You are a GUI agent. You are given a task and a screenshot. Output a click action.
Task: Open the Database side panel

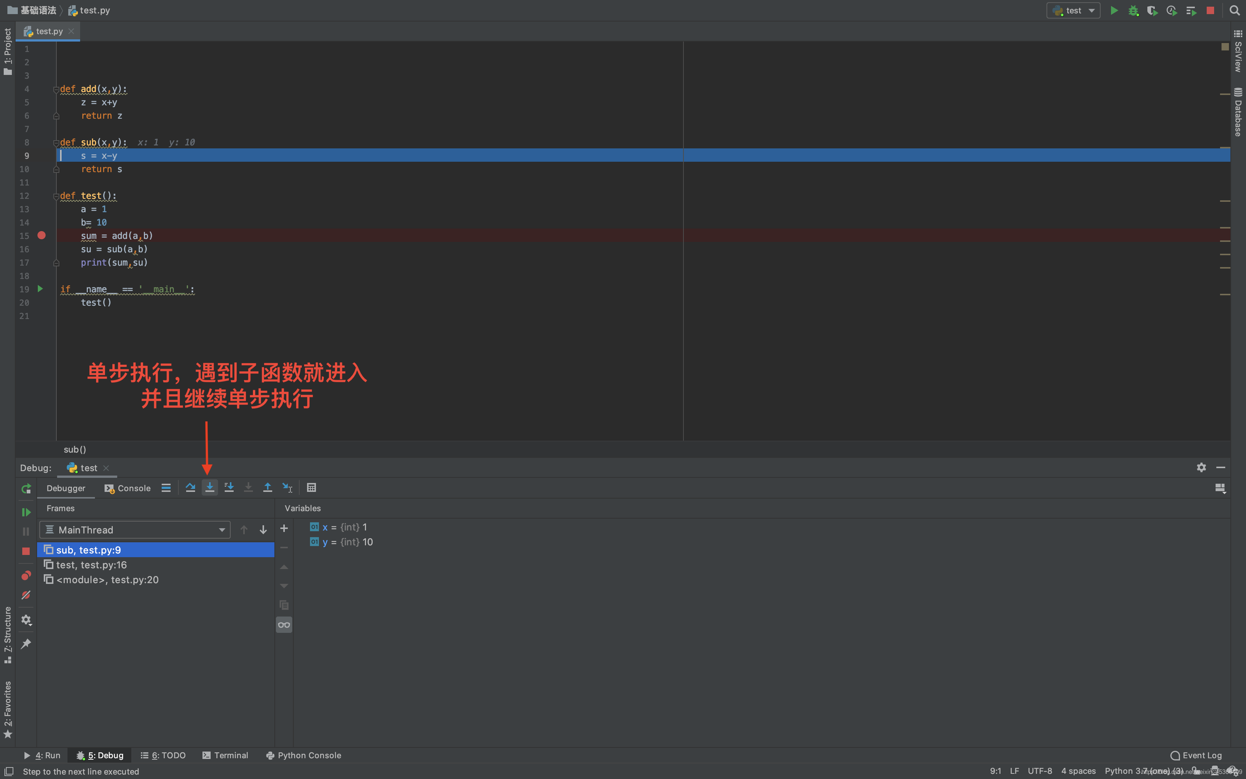point(1238,112)
